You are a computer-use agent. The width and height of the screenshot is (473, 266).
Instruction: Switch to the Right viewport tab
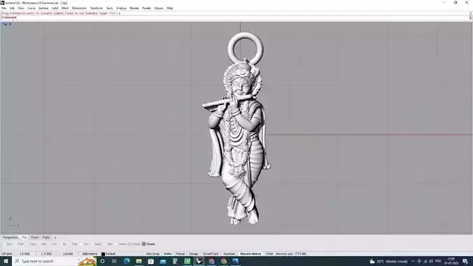46,237
